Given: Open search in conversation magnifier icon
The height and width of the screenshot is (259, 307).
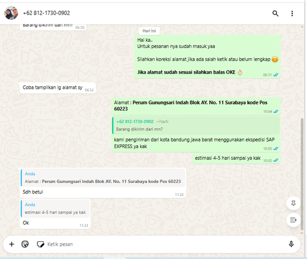Looking at the screenshot, I should [x=275, y=13].
